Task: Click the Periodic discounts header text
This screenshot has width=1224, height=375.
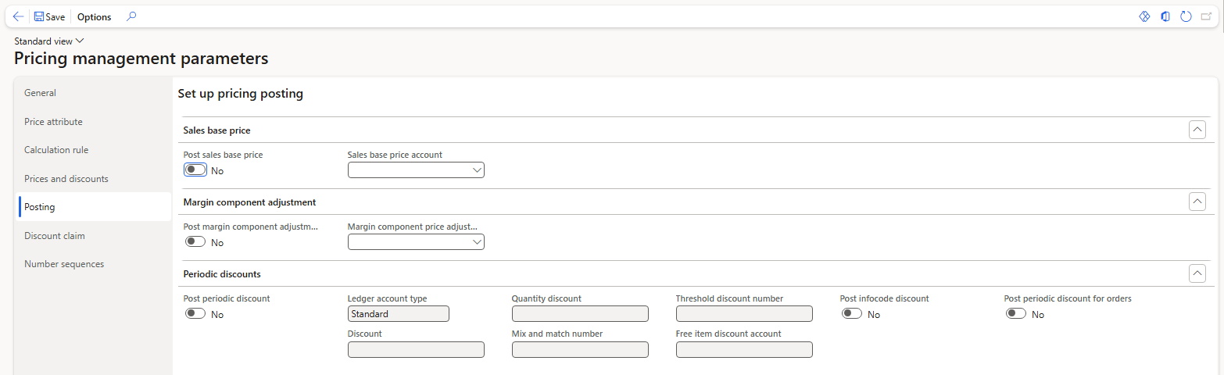Action: tap(222, 274)
